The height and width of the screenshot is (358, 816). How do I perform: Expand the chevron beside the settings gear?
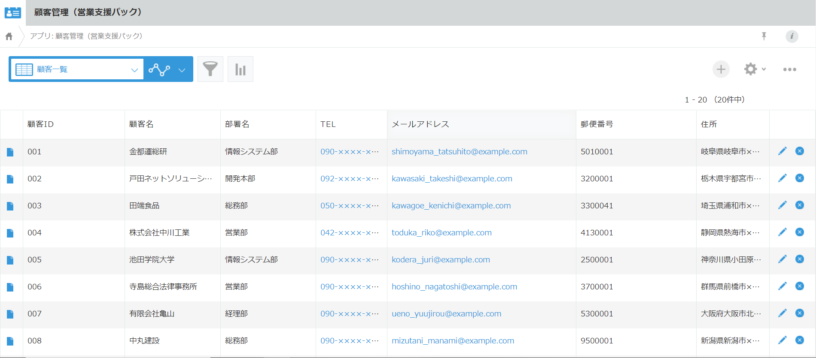pos(764,69)
